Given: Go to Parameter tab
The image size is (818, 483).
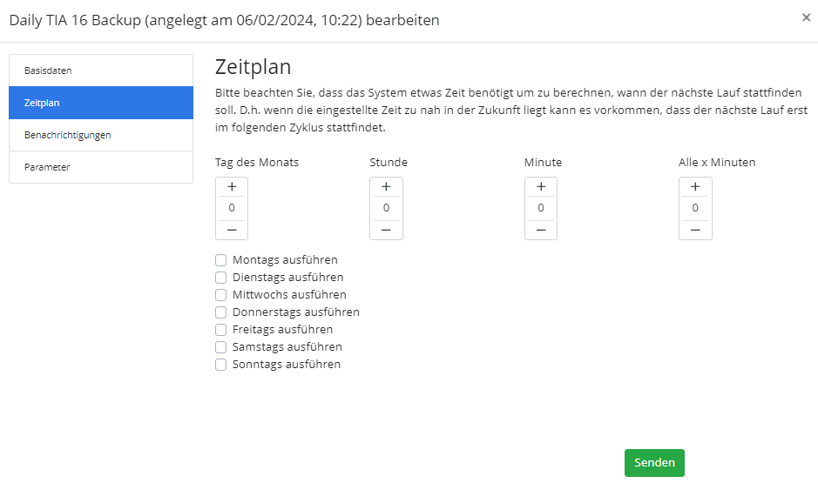Looking at the screenshot, I should coord(100,167).
